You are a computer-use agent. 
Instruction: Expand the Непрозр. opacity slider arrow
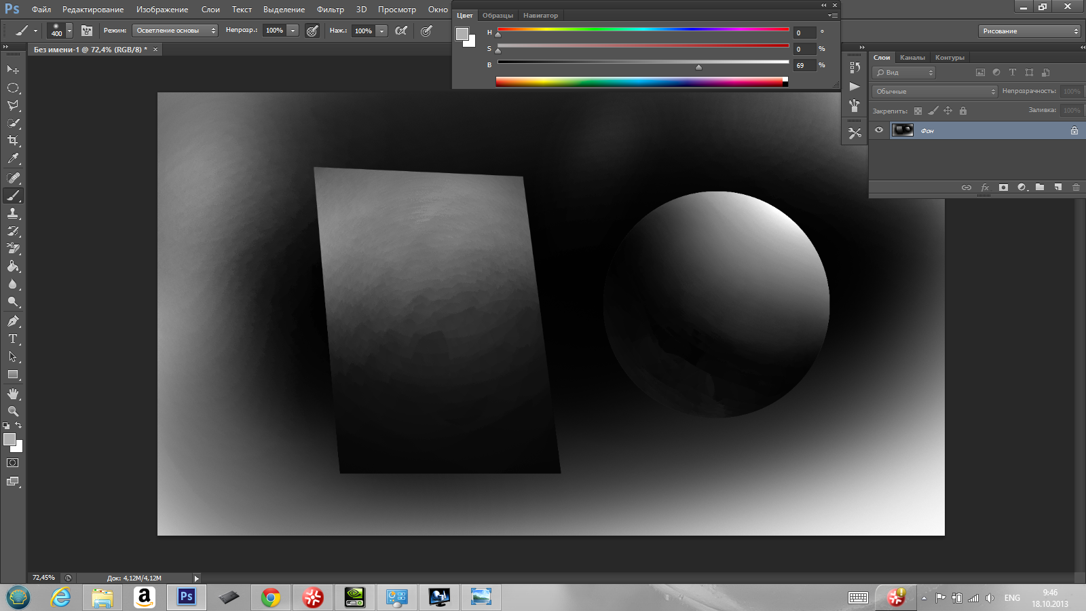coord(293,31)
